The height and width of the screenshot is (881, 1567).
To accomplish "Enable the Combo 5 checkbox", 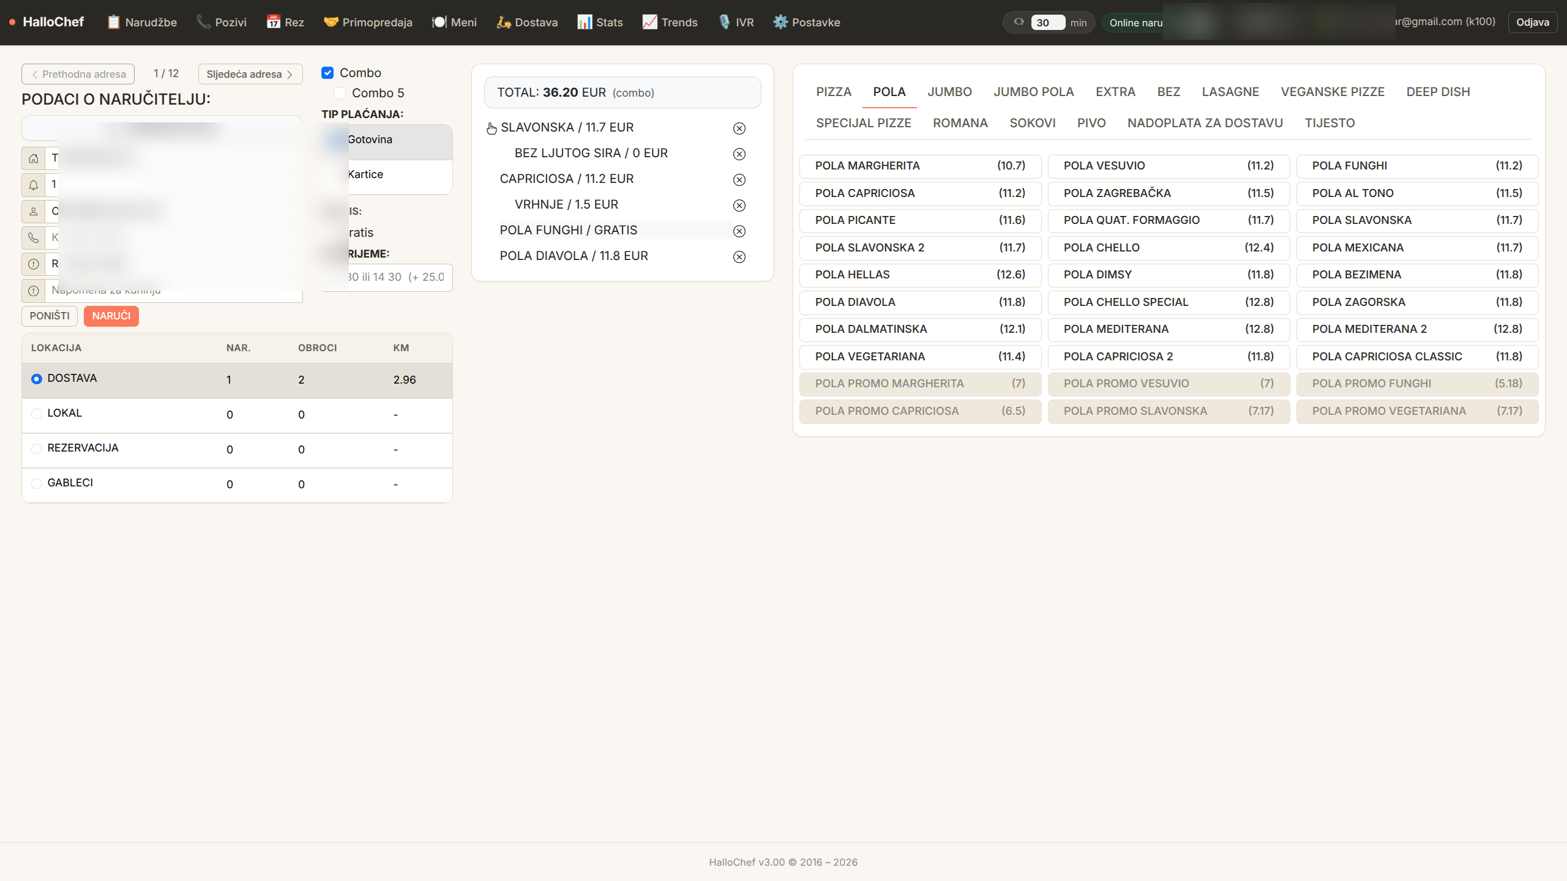I will click(x=340, y=93).
